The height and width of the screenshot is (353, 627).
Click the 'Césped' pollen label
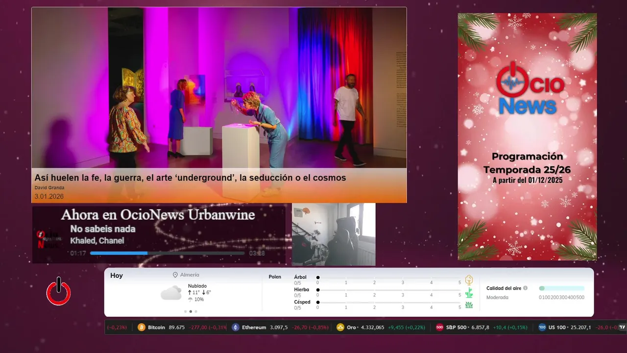click(302, 302)
